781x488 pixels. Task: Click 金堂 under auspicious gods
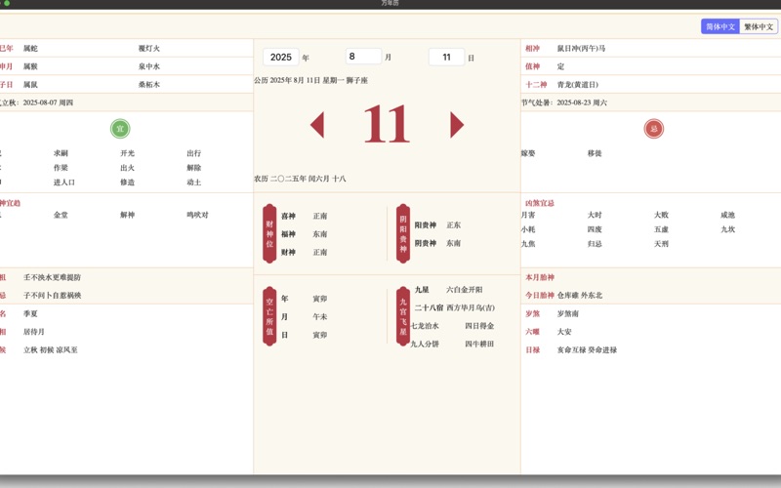coord(61,215)
